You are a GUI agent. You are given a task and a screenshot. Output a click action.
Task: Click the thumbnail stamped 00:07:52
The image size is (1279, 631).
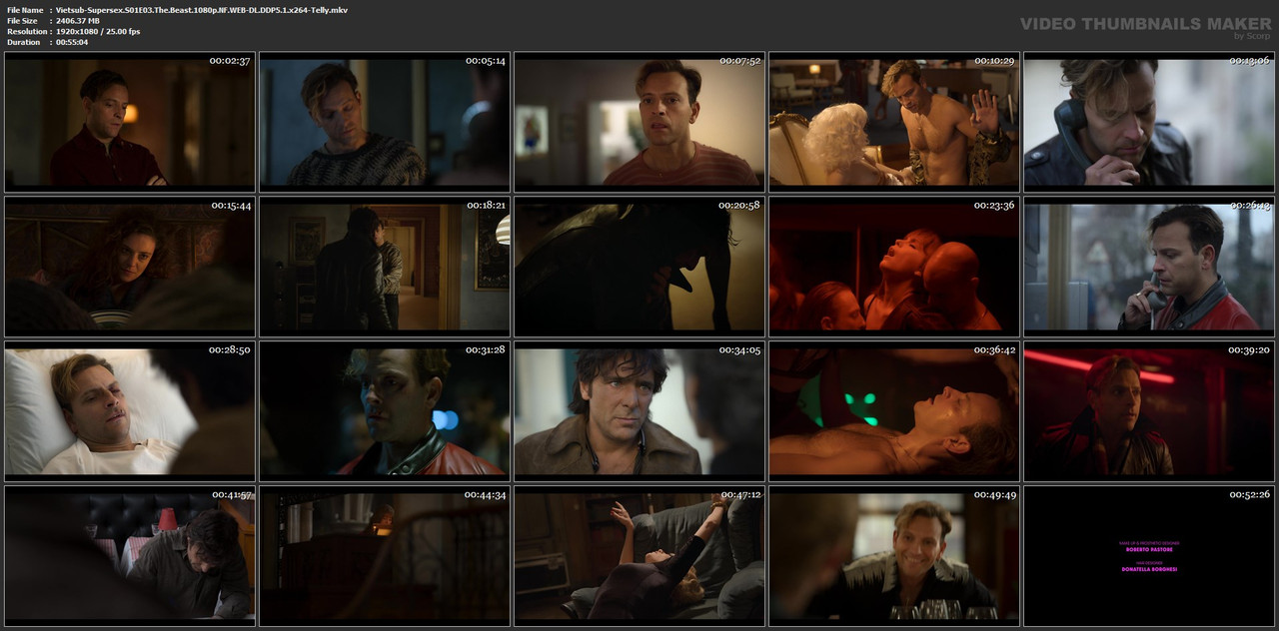(x=639, y=121)
